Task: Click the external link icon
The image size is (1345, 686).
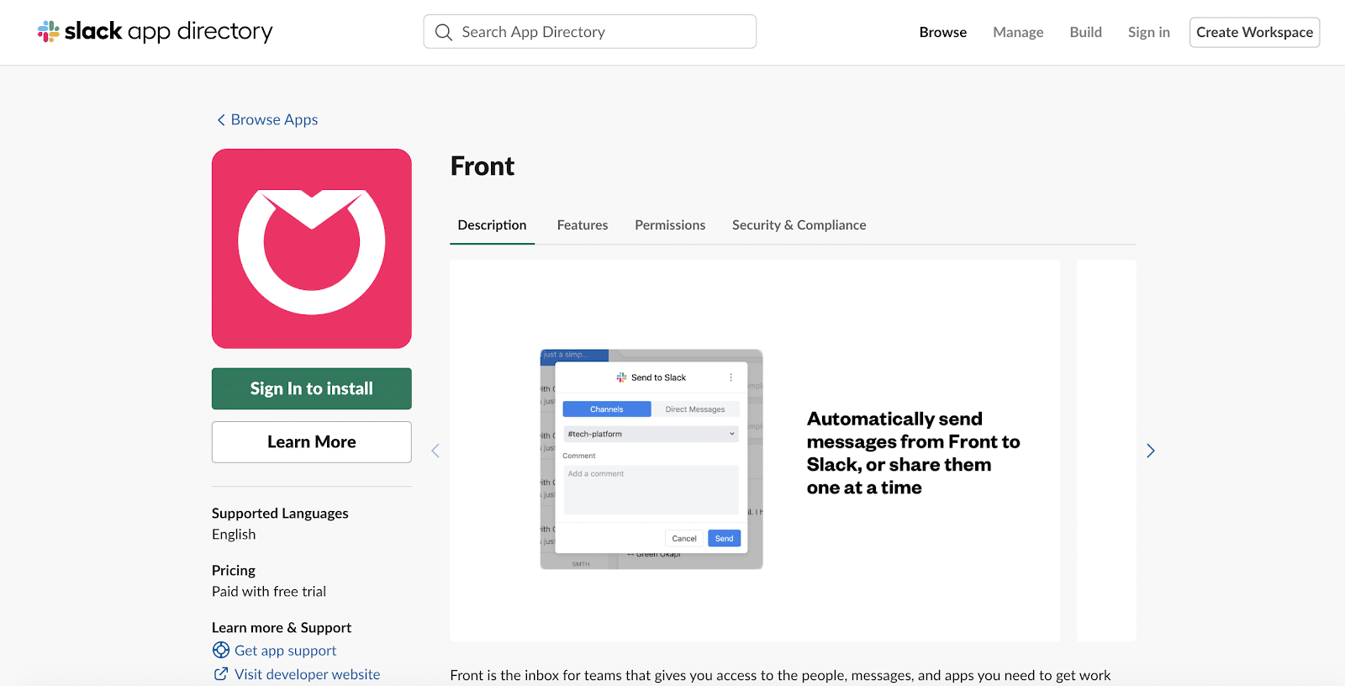Action: coord(221,674)
